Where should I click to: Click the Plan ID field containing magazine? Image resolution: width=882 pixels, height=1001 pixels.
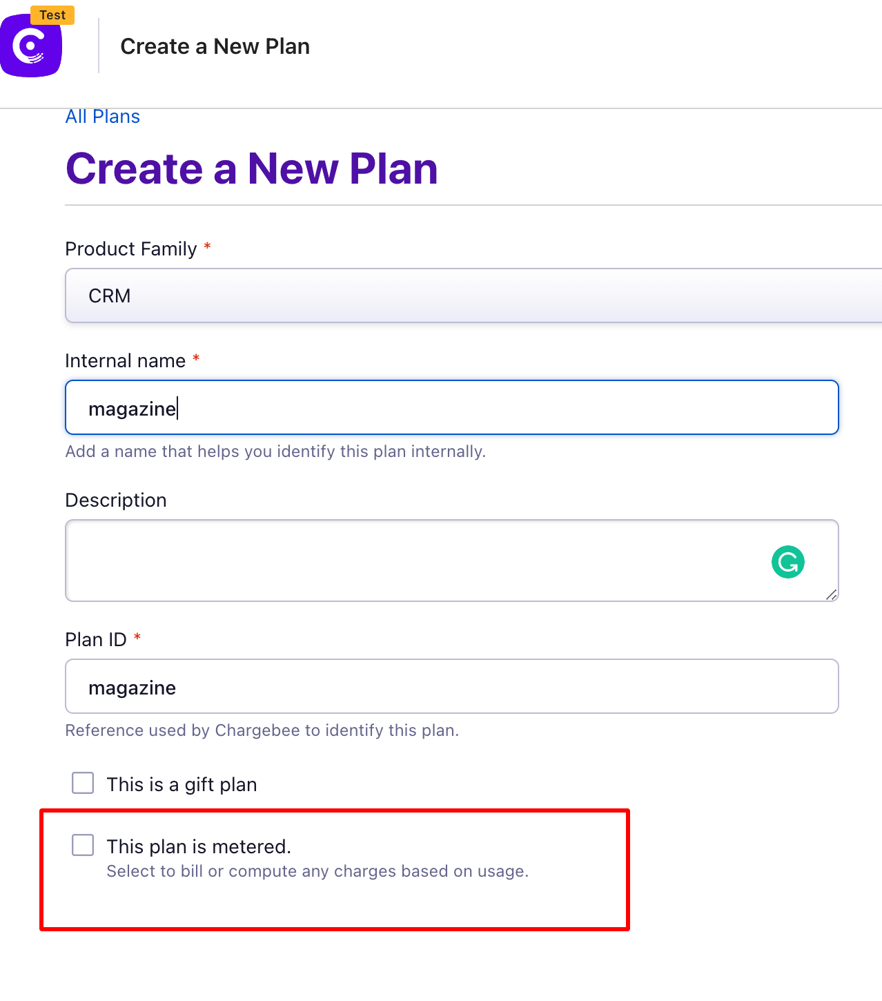[451, 686]
